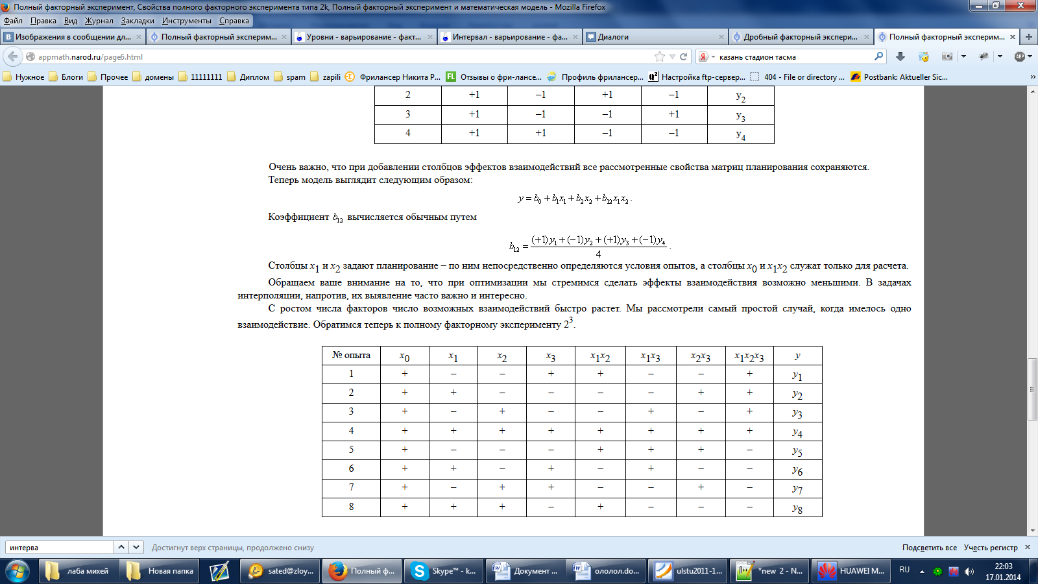Show more bookmarks via the chevron
The image size is (1038, 584).
(1033, 77)
